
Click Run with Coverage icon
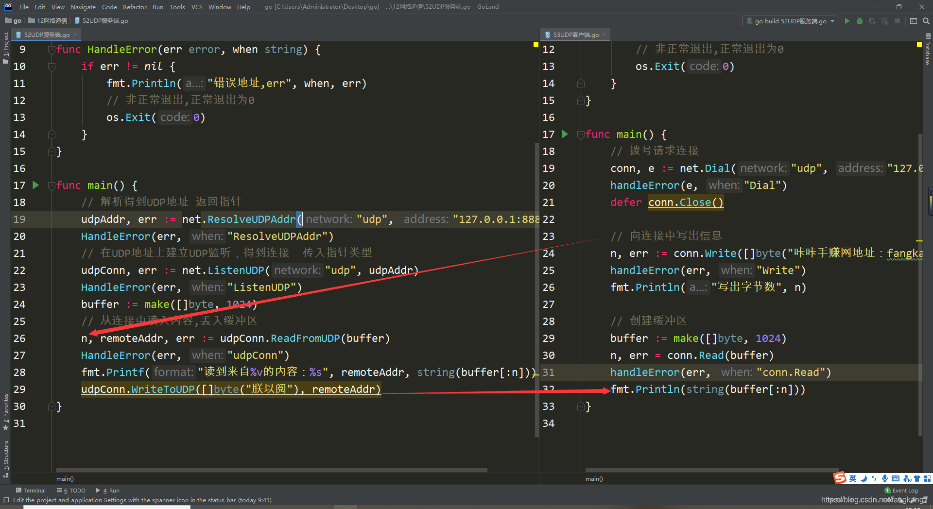(x=872, y=21)
